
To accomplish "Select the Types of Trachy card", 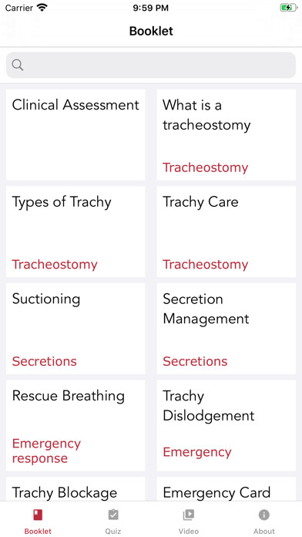I will (75, 231).
